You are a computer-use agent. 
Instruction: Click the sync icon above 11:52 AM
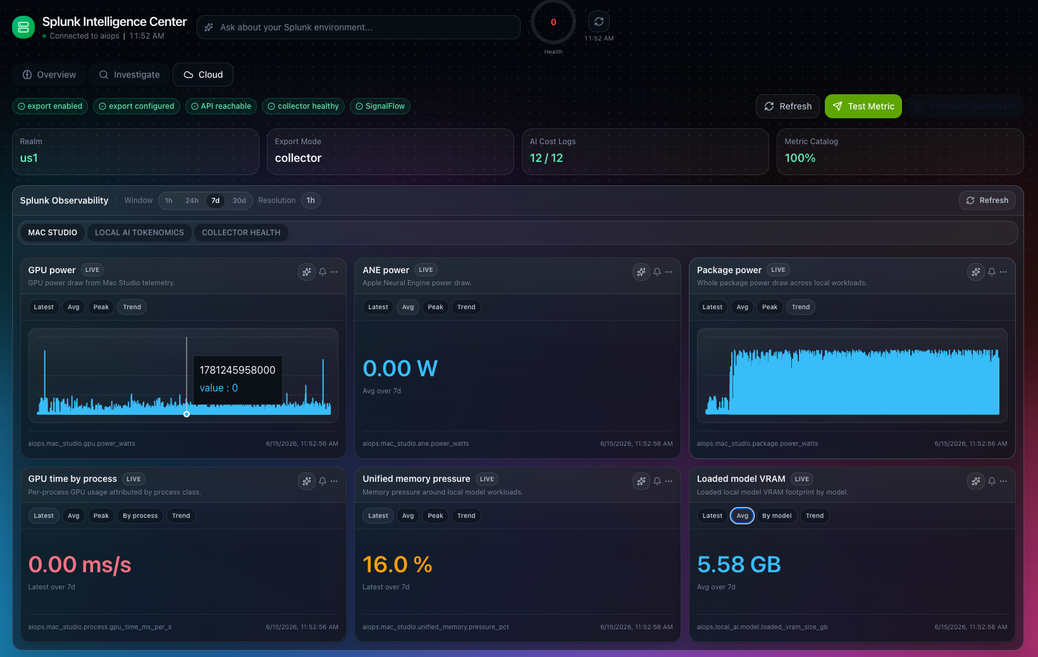click(599, 21)
